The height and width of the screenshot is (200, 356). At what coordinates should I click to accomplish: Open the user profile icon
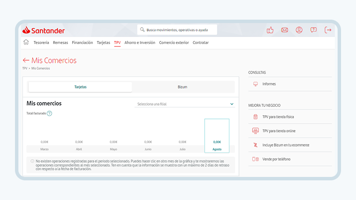point(299,30)
